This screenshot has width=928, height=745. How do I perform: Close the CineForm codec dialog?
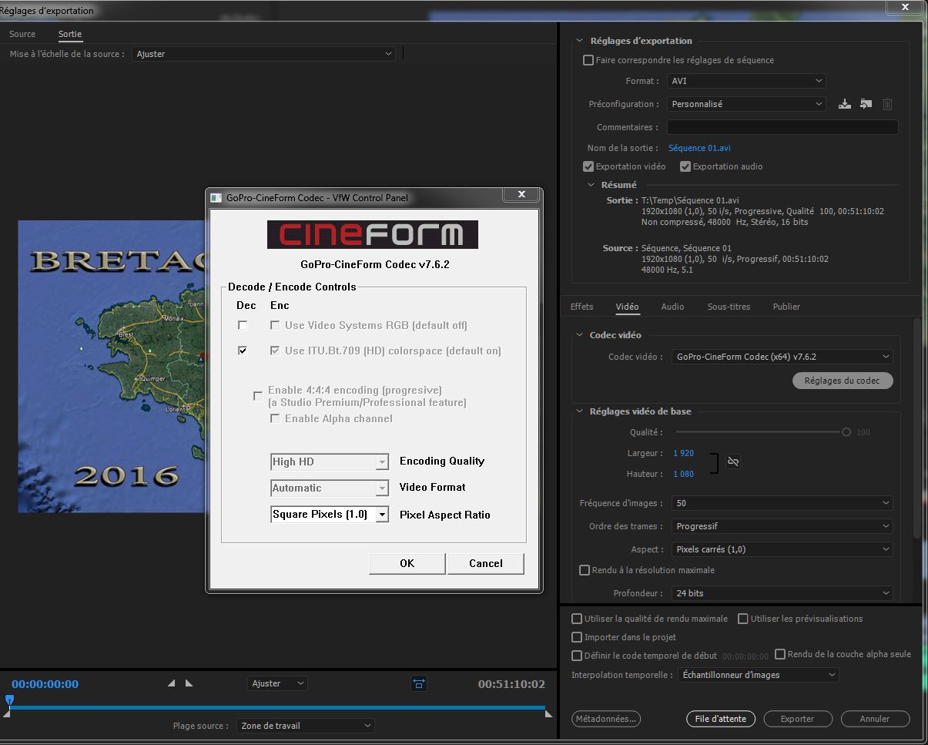click(521, 195)
